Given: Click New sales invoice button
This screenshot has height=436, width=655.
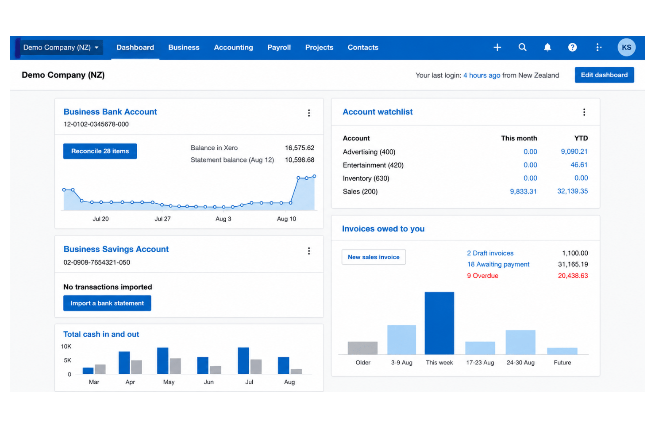Looking at the screenshot, I should point(374,257).
